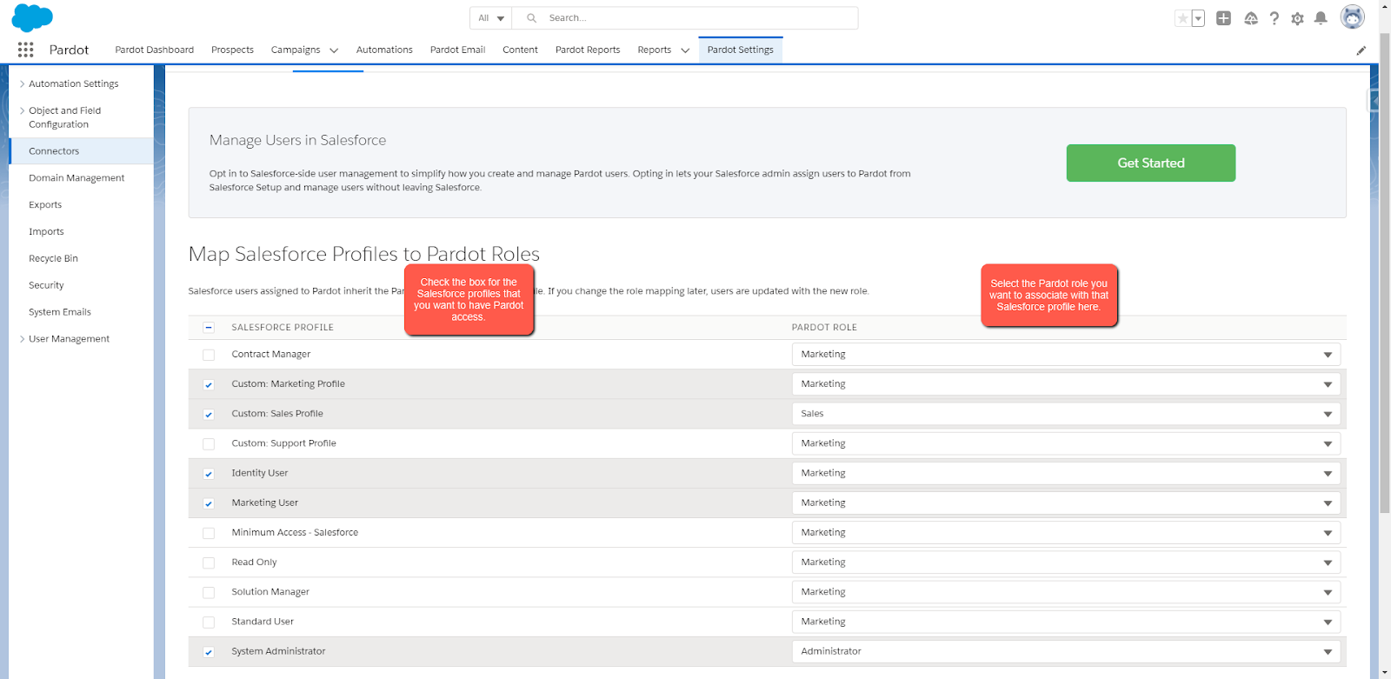Image resolution: width=1391 pixels, height=679 pixels.
Task: Click the Global Actions plus icon
Action: click(1223, 18)
